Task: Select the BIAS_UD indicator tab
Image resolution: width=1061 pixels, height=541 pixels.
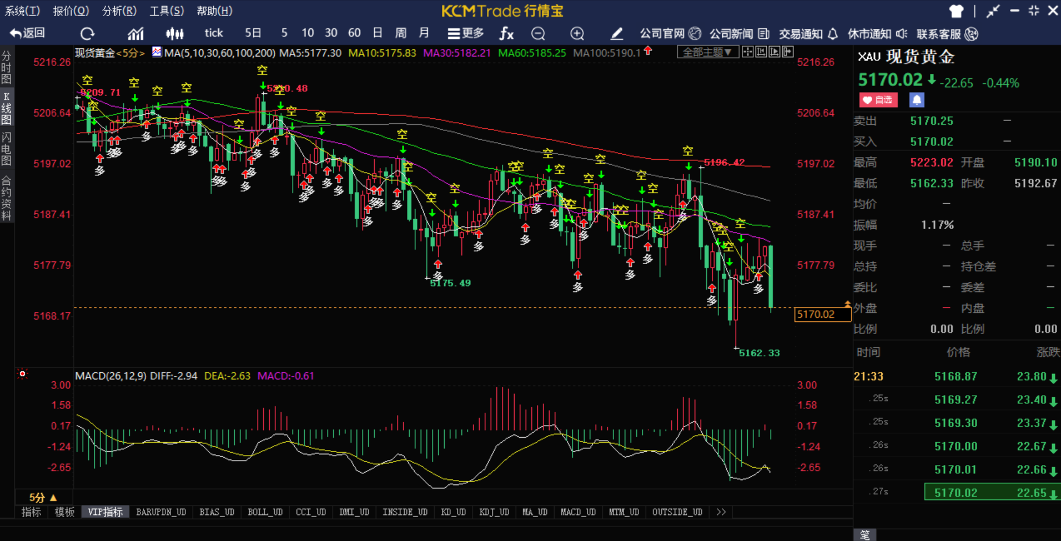Action: pyautogui.click(x=217, y=512)
